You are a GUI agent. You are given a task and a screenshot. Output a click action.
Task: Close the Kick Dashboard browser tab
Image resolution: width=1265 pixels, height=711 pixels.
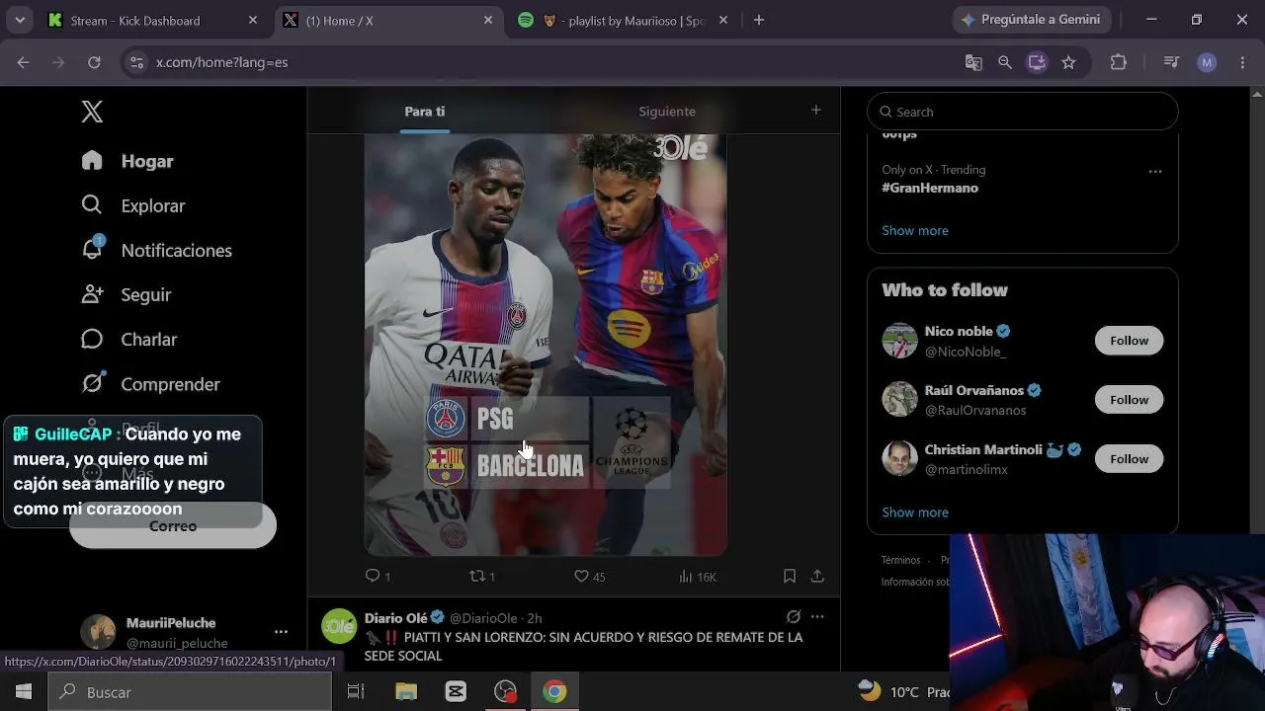(253, 20)
